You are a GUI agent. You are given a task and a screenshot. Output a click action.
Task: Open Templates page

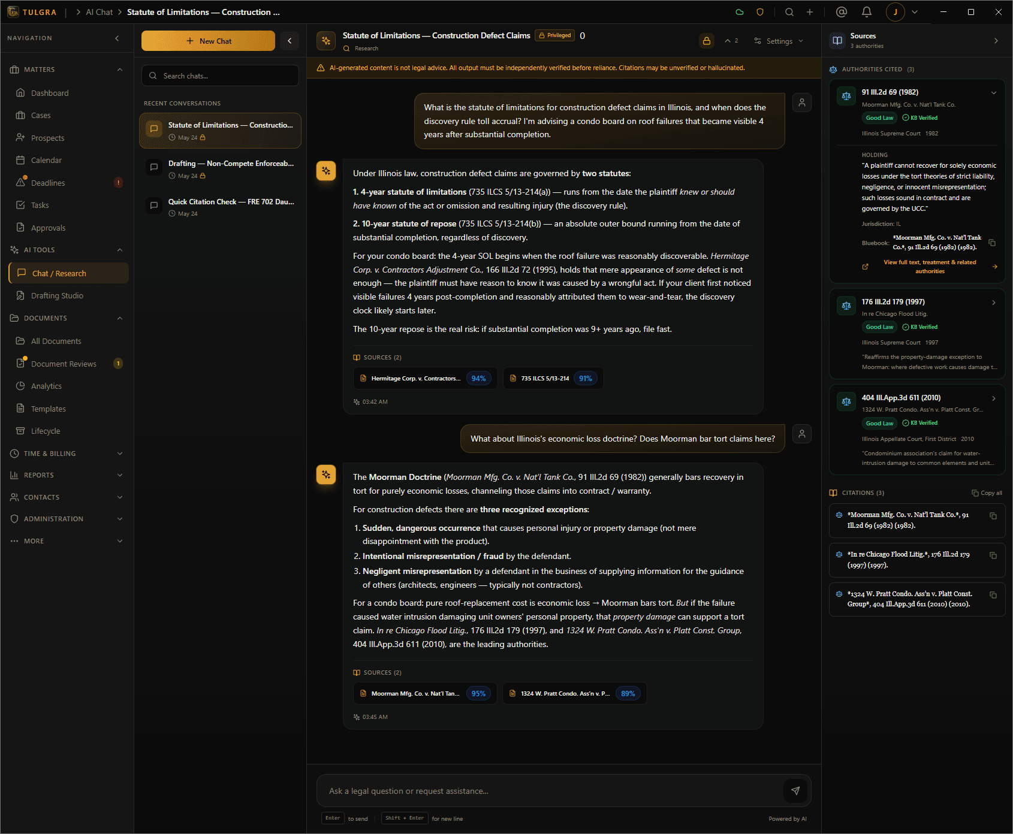[x=68, y=409]
